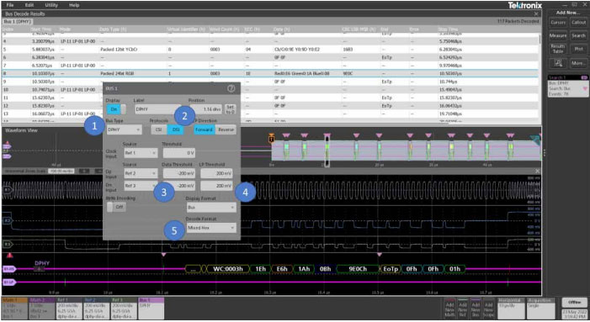Click the Stop Time column header

(x=448, y=29)
